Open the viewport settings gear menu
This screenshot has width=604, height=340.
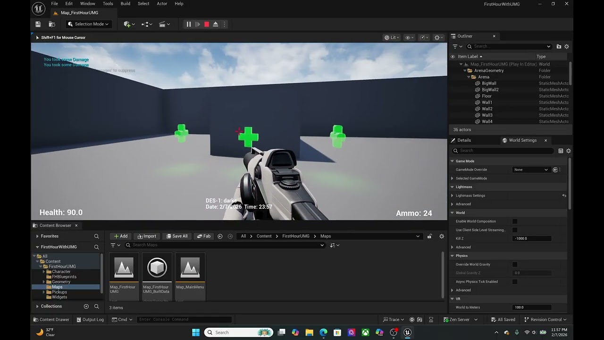(x=438, y=37)
